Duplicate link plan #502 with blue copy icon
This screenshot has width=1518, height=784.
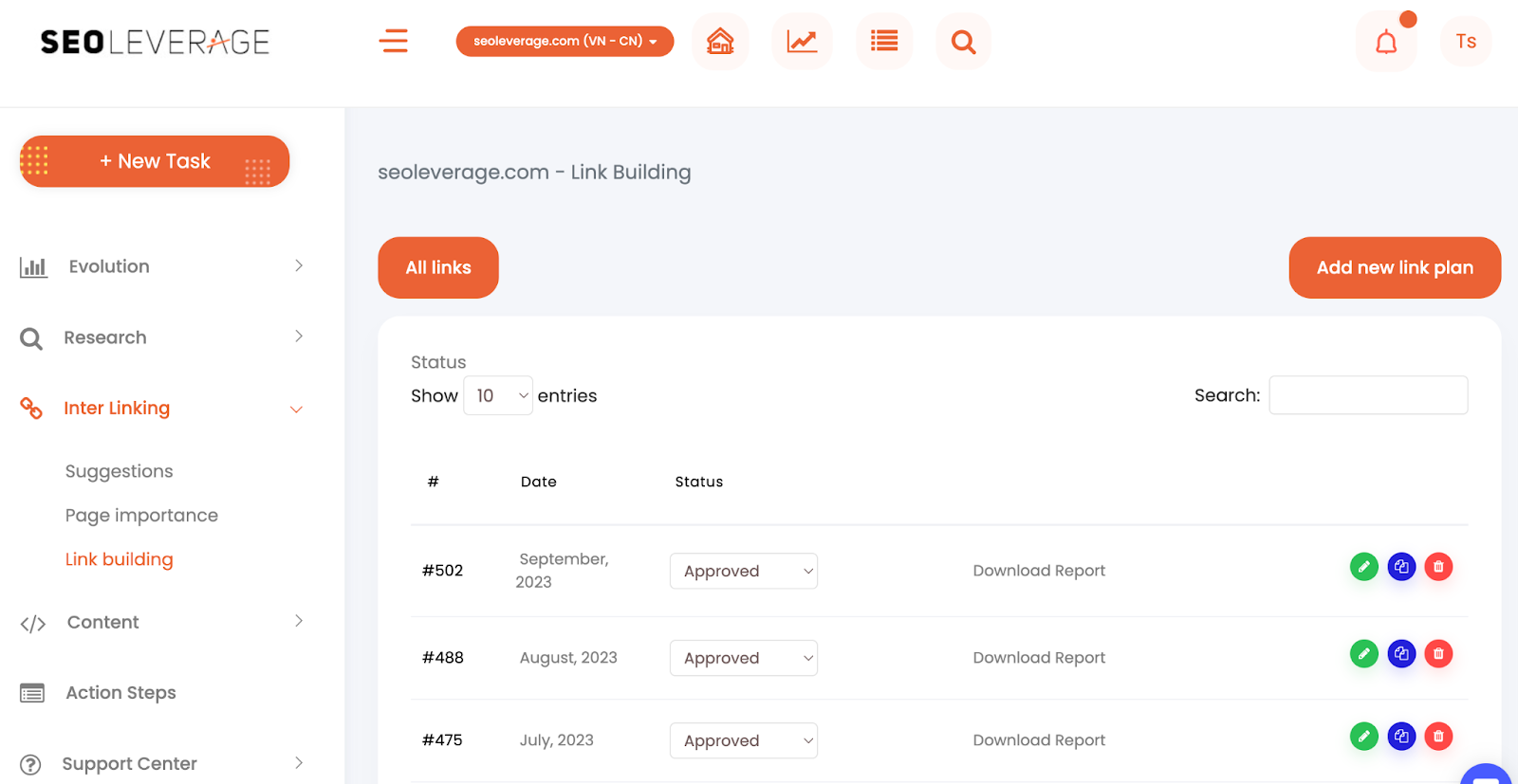coord(1401,567)
